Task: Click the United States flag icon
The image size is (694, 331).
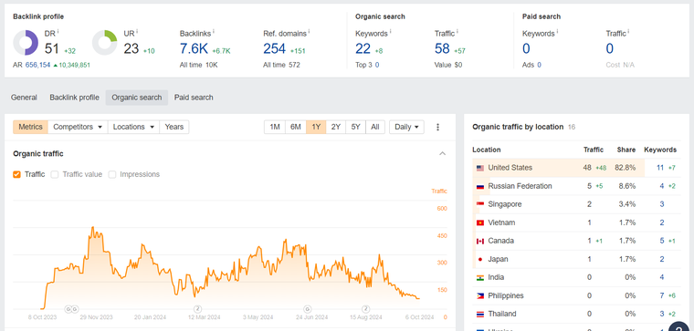Action: coord(480,168)
